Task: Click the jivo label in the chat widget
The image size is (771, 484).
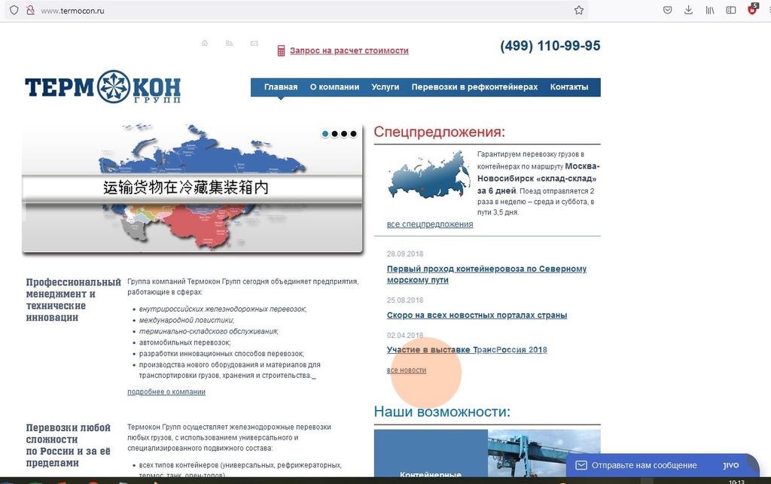Action: (x=730, y=465)
